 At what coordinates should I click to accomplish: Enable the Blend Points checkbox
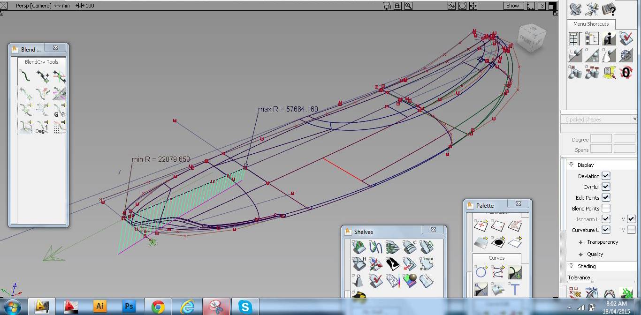pyautogui.click(x=606, y=208)
